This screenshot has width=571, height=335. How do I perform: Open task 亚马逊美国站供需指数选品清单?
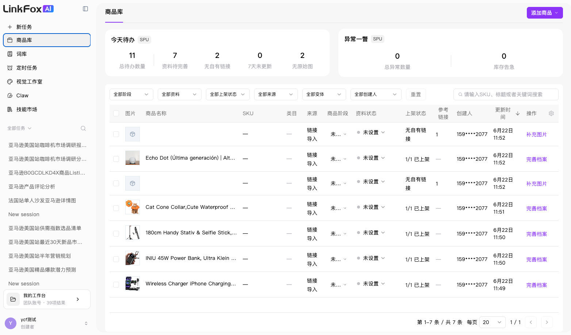point(45,228)
